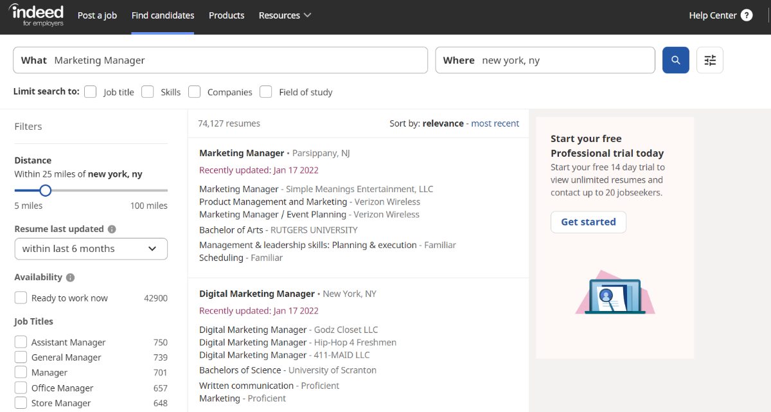
Task: Open the Resume last updated dropdown
Action: click(91, 249)
